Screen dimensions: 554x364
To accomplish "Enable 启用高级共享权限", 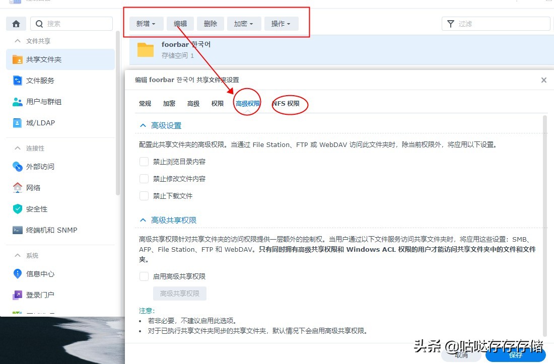I will click(x=144, y=276).
